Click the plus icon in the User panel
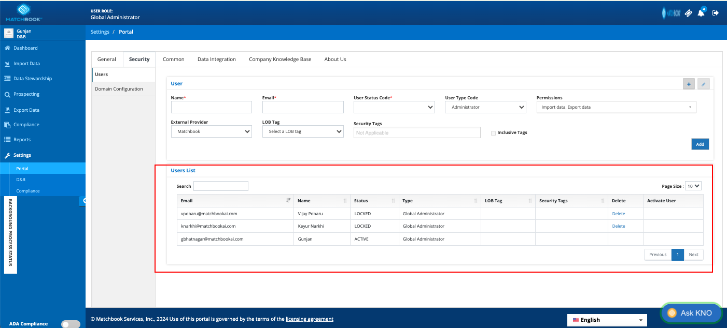Viewport: 727px width, 328px height. 689,84
